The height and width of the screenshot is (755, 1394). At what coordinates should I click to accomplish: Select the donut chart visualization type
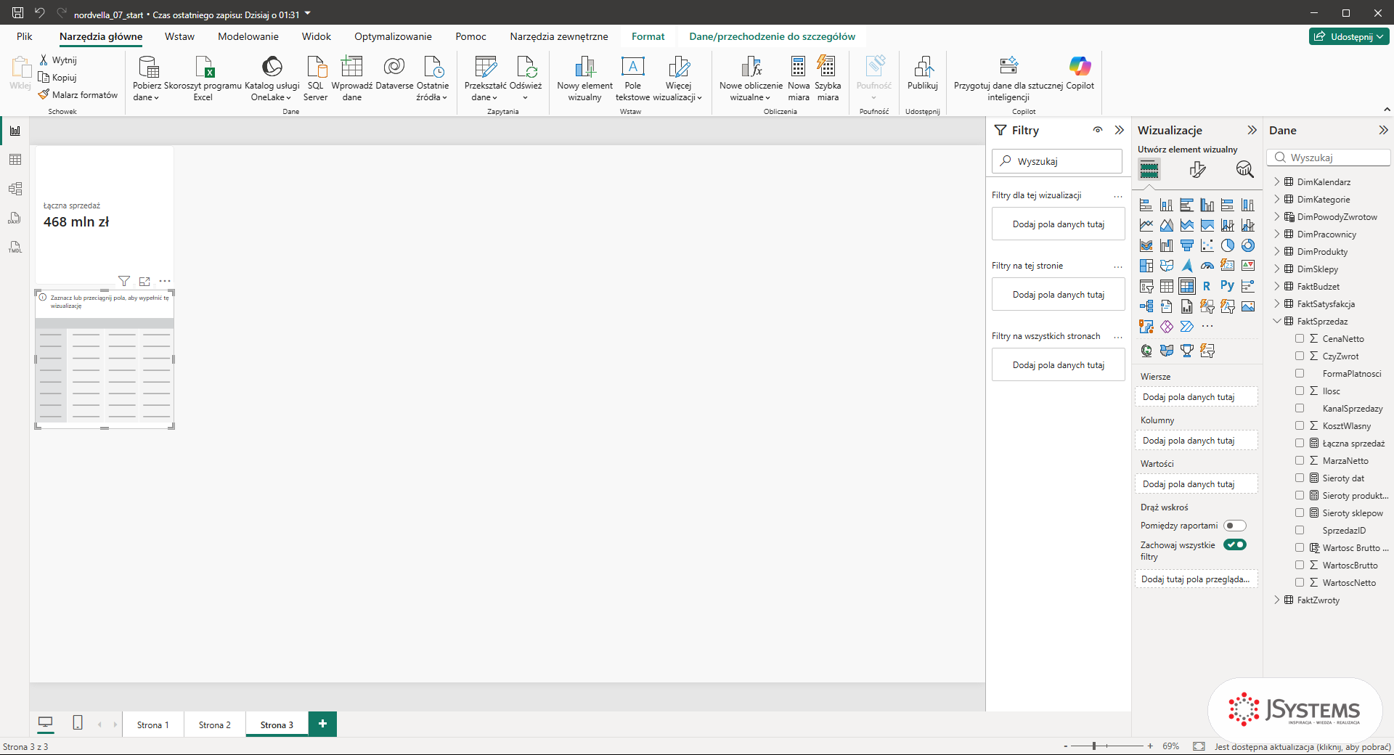[1247, 245]
